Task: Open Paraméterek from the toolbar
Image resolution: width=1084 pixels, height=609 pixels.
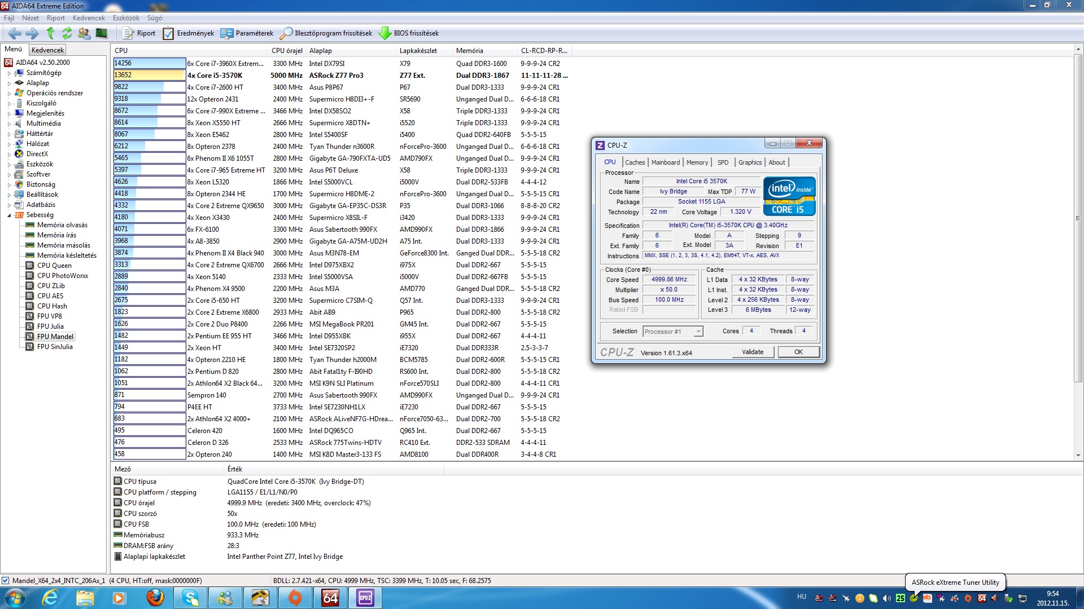Action: (247, 33)
